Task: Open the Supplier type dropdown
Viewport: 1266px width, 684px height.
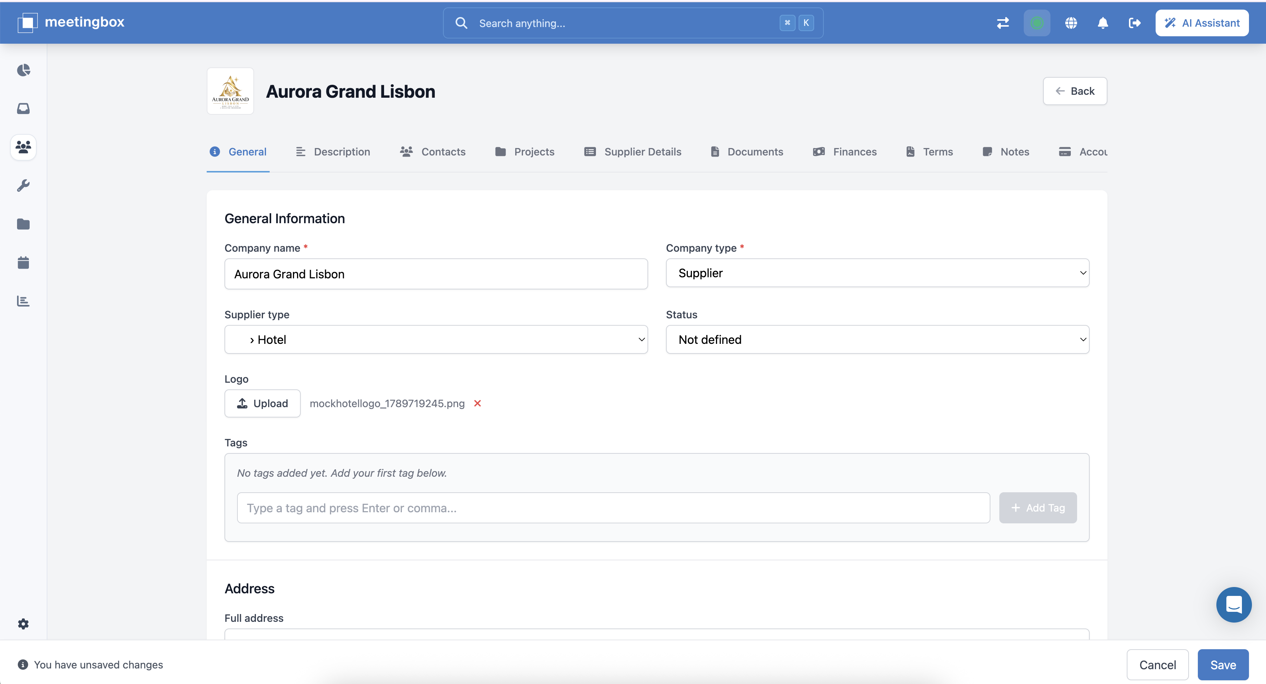Action: (436, 339)
